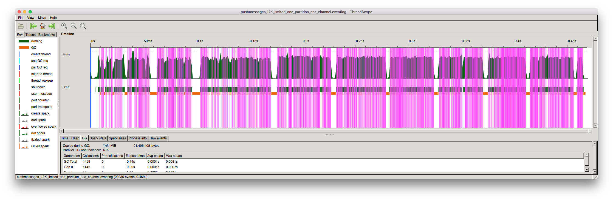This screenshot has width=613, height=201.
Task: Select the par GC req key entry
Action: 39,67
